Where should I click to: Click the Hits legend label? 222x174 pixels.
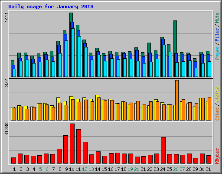[217, 18]
